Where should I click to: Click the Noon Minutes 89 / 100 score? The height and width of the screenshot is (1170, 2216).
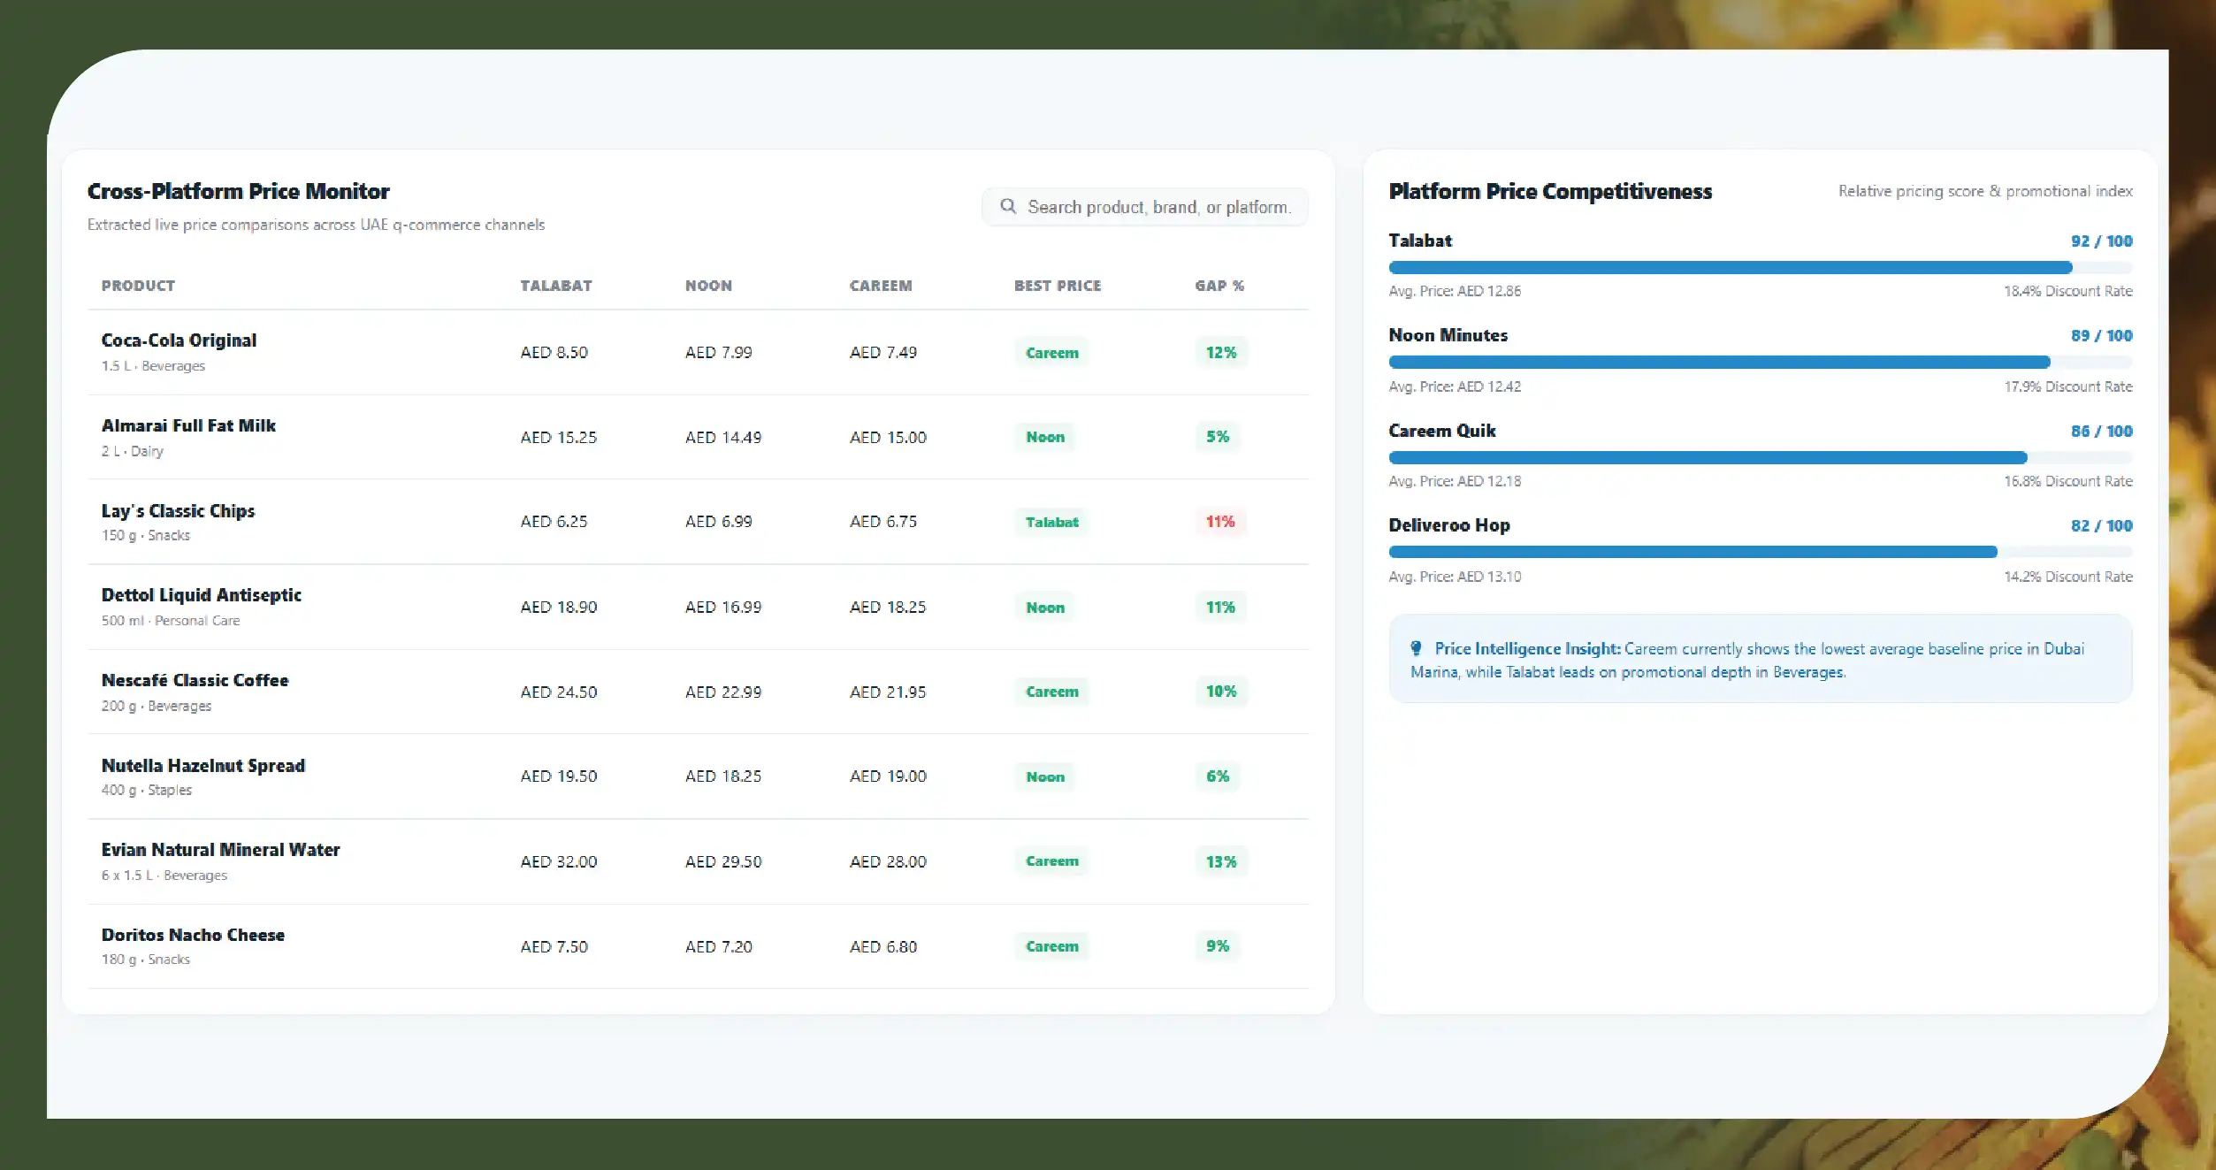[2101, 336]
